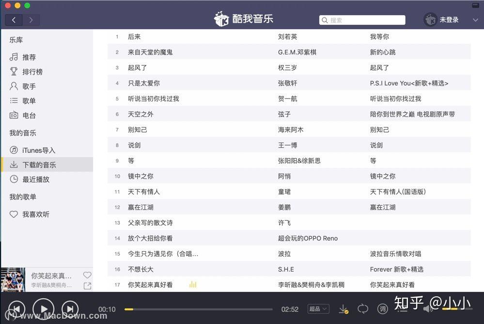484x324 pixels.
Task: Select song 只是太爱你
Action: pyautogui.click(x=144, y=83)
